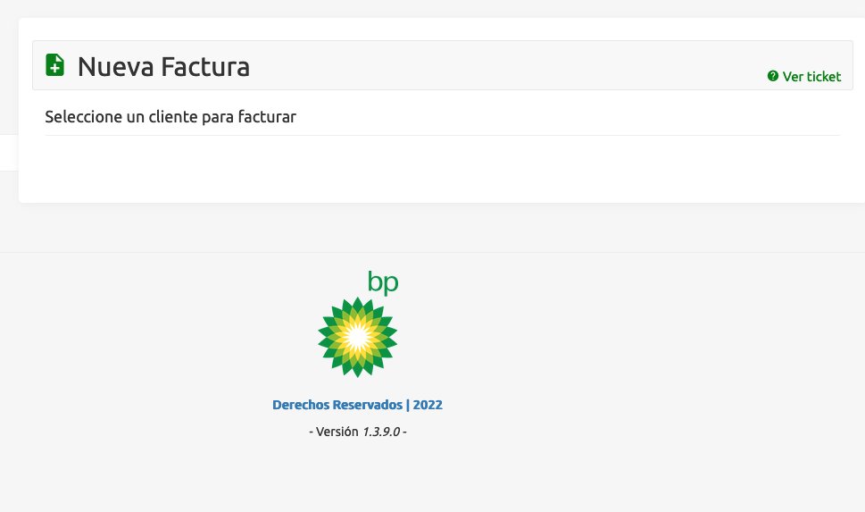The image size is (865, 512).
Task: Open the Derechos Reservados | 2022 link
Action: coord(357,405)
